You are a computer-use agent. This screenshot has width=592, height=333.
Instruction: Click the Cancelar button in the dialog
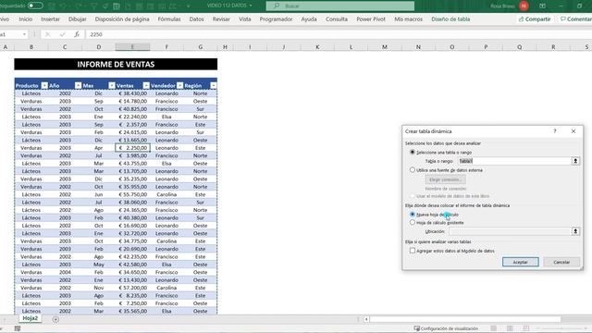click(561, 262)
